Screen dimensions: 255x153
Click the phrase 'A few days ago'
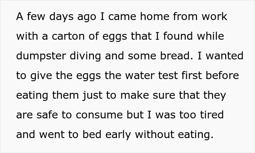tap(50, 17)
